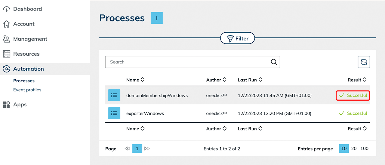Click the plus icon to add process
Screen dimensions: 385x165
(x=156, y=18)
